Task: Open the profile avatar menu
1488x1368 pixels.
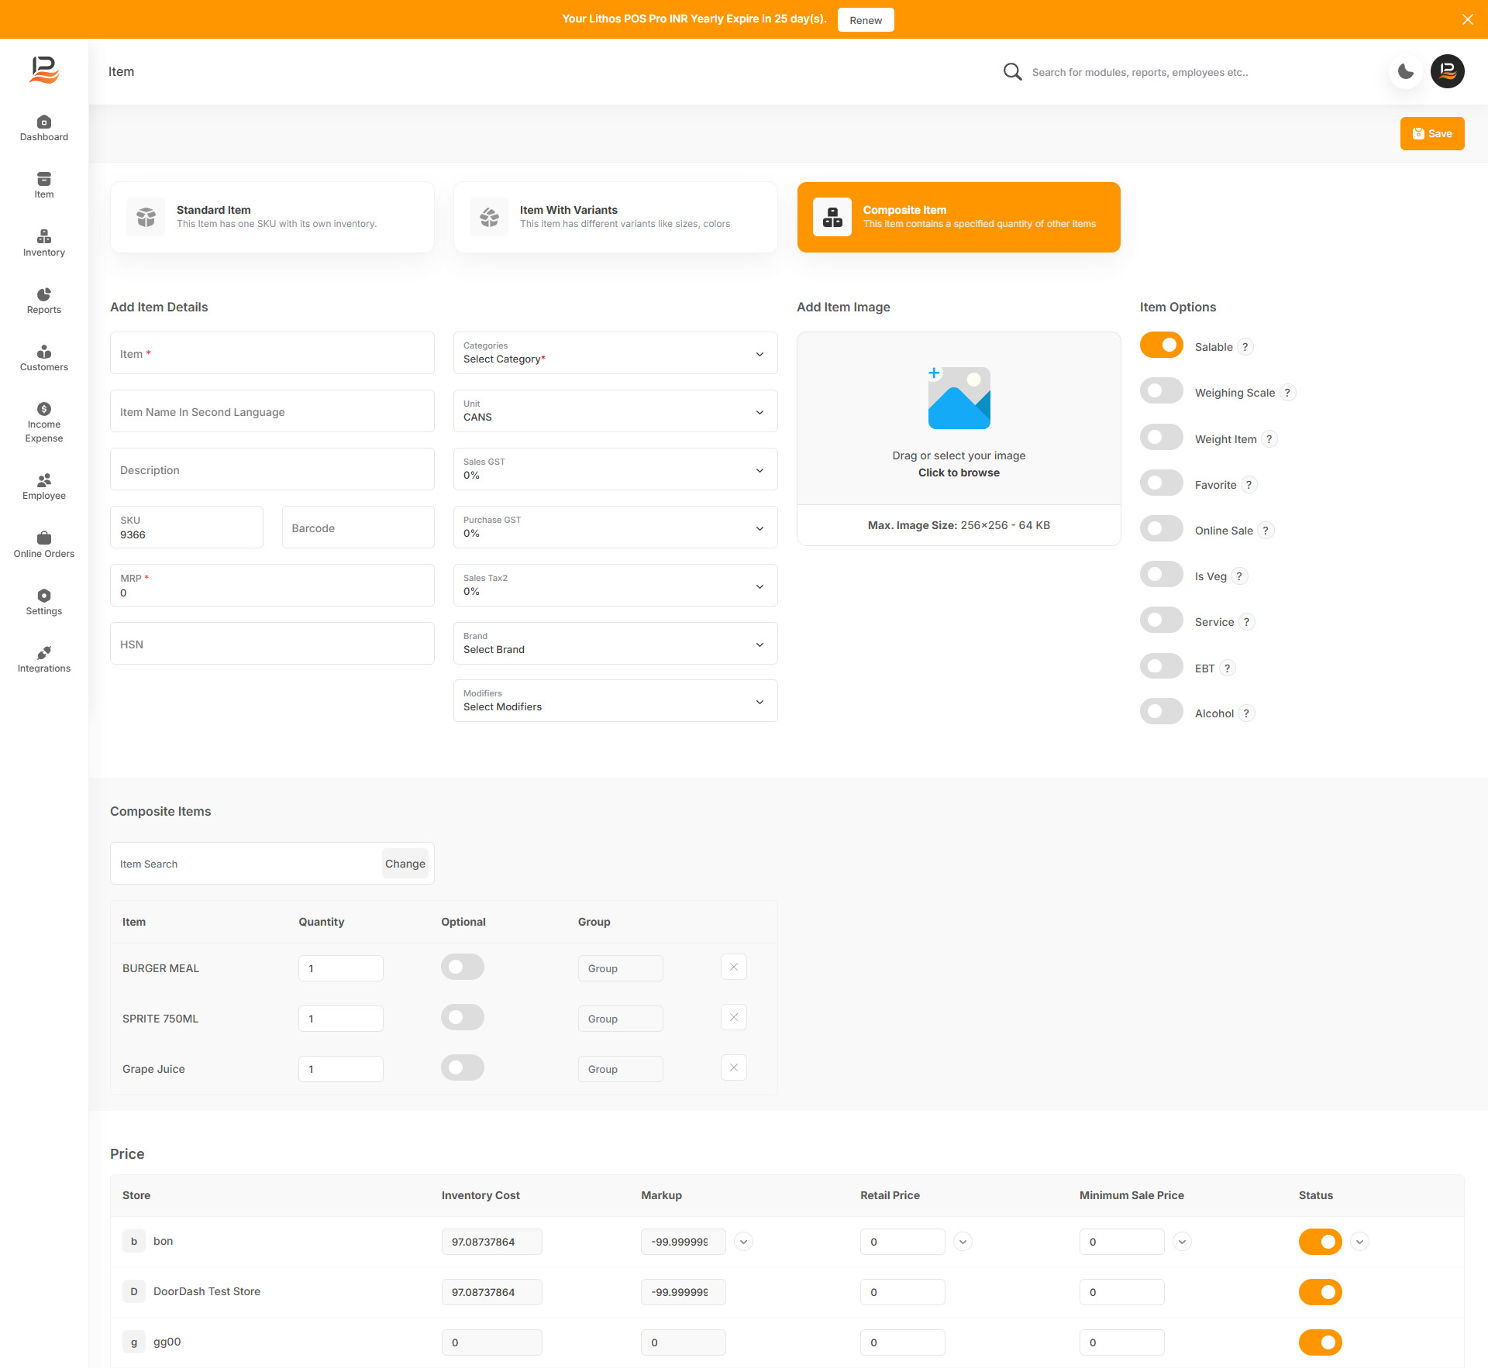Action: [x=1447, y=72]
